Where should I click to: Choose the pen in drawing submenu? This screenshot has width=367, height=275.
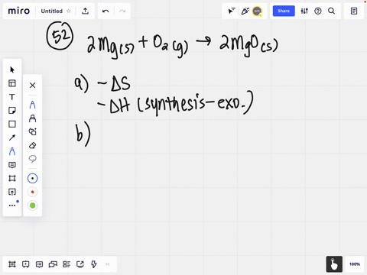point(32,105)
